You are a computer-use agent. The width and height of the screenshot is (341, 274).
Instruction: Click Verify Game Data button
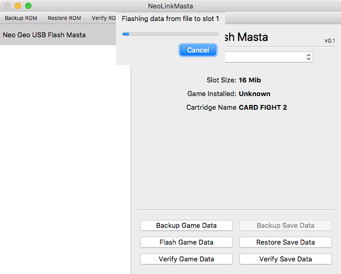(186, 259)
